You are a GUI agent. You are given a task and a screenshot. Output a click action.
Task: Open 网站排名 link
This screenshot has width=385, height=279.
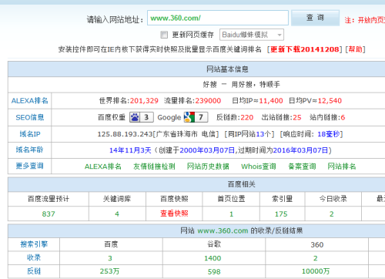342,166
